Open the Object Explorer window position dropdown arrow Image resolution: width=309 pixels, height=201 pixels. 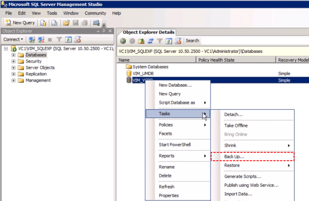98,31
